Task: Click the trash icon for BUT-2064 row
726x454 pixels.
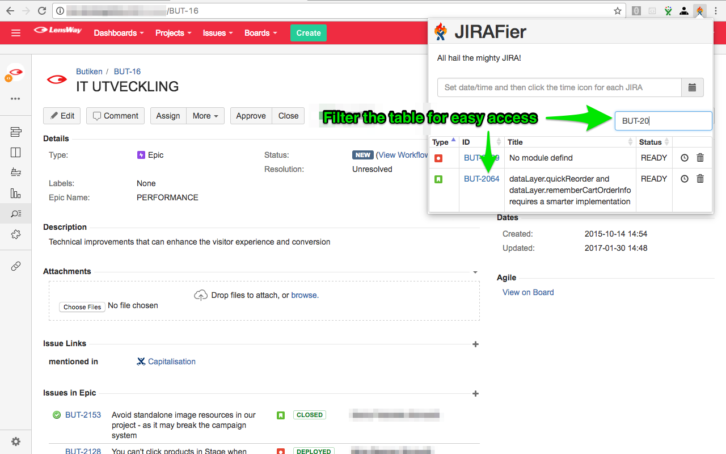Action: click(x=700, y=179)
